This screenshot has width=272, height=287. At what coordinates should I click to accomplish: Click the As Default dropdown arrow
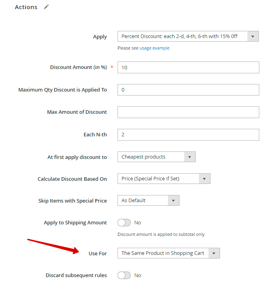click(174, 201)
